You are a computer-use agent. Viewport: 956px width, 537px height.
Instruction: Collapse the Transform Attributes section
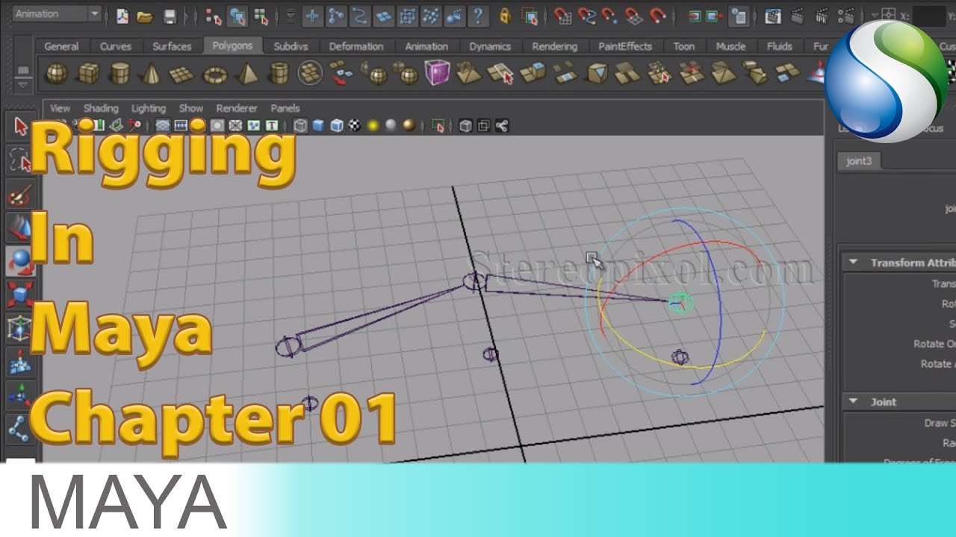click(854, 263)
